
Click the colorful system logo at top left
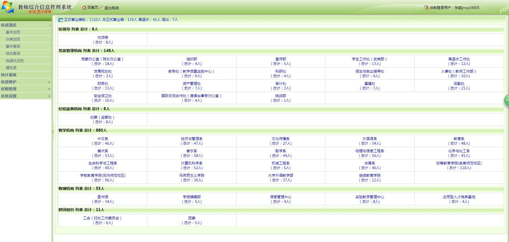[8, 7]
